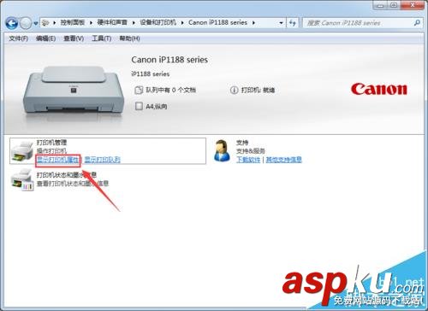
Task: Open the 工具(T) menu
Action: [x=101, y=38]
